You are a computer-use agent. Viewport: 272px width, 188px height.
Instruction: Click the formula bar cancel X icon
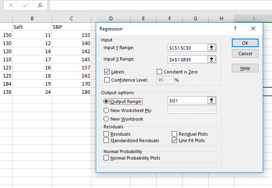[11, 5]
